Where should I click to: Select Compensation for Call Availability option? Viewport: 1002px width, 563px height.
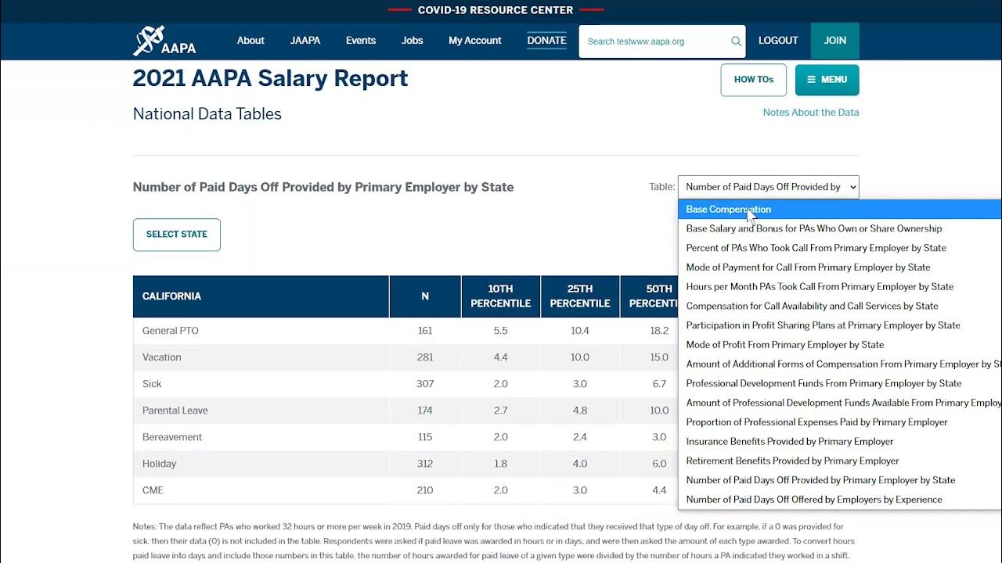(840, 307)
